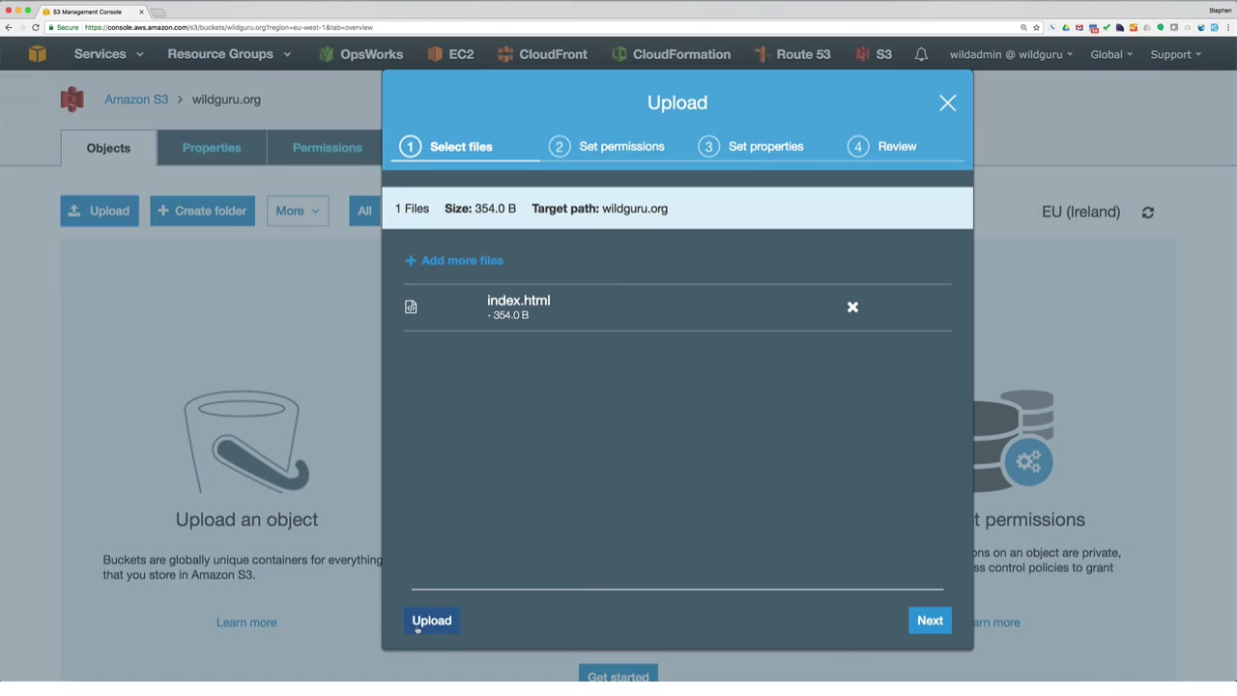Image resolution: width=1237 pixels, height=696 pixels.
Task: Close the S3 Management Console browser tab
Action: pyautogui.click(x=141, y=12)
